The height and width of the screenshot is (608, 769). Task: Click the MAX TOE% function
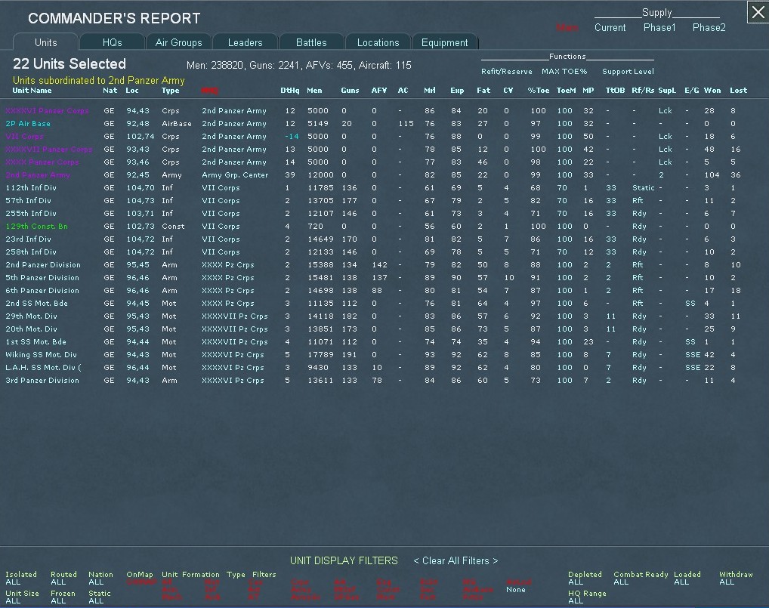[x=564, y=72]
